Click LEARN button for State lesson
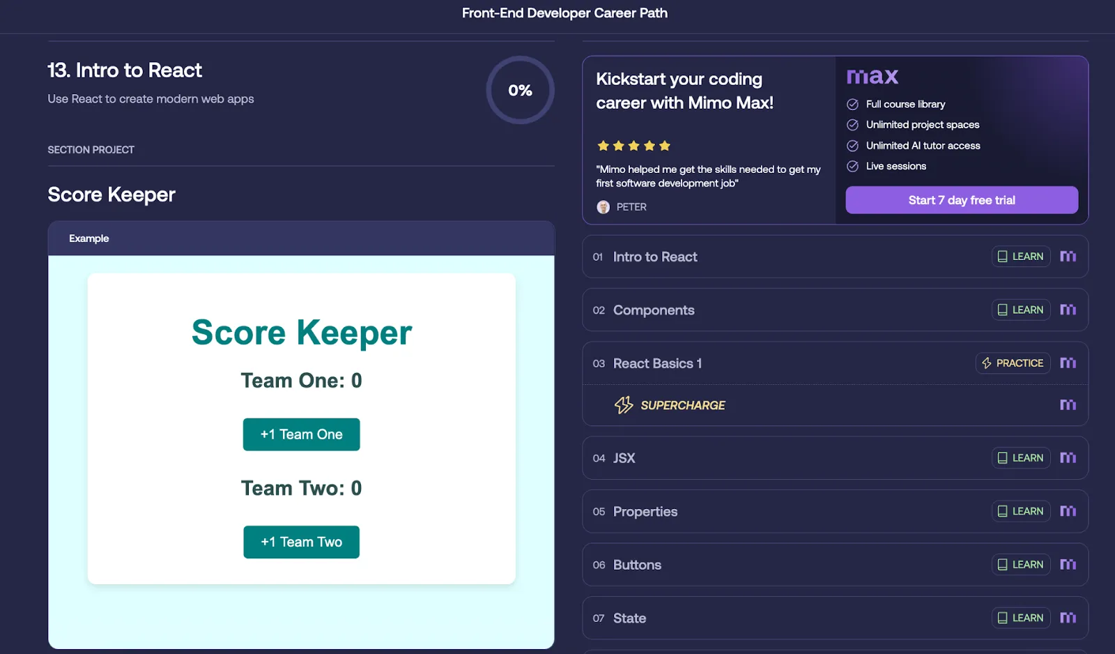The image size is (1115, 654). click(1021, 618)
